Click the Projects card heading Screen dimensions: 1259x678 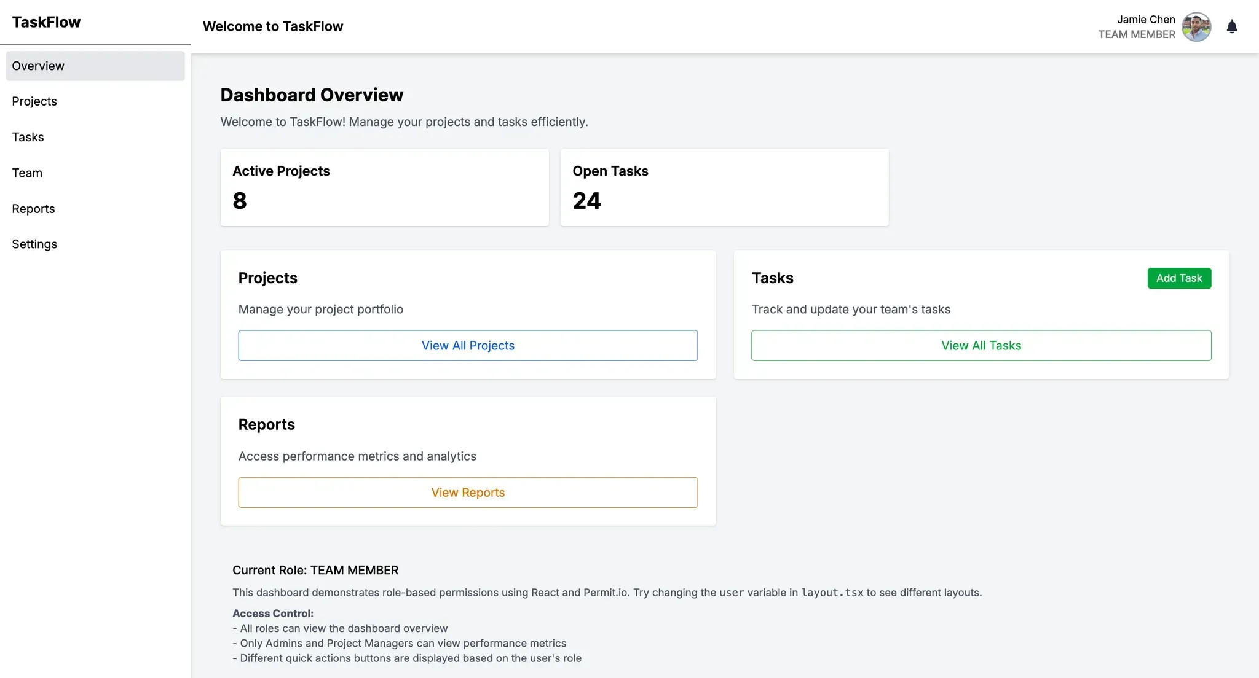[267, 278]
